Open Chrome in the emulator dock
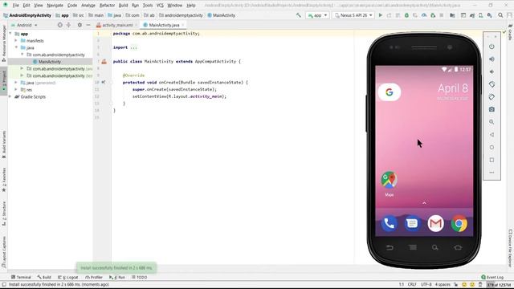This screenshot has width=514, height=289. pyautogui.click(x=459, y=223)
